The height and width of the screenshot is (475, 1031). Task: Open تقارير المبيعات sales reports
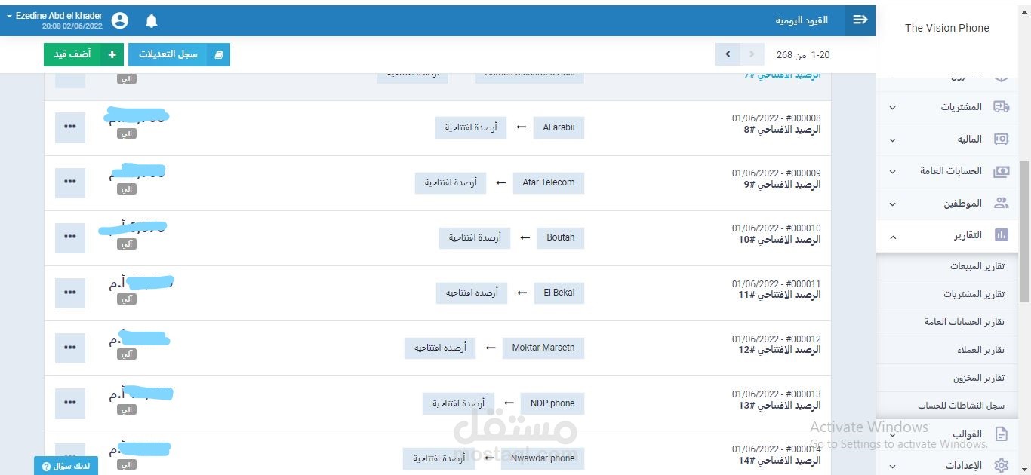947,266
